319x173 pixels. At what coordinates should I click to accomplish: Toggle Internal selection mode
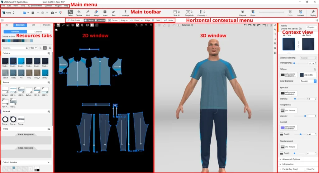click(100, 20)
